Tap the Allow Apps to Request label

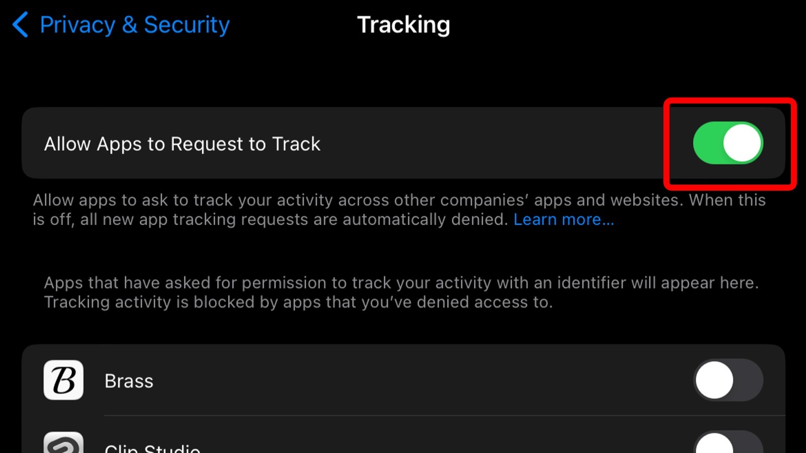click(182, 144)
